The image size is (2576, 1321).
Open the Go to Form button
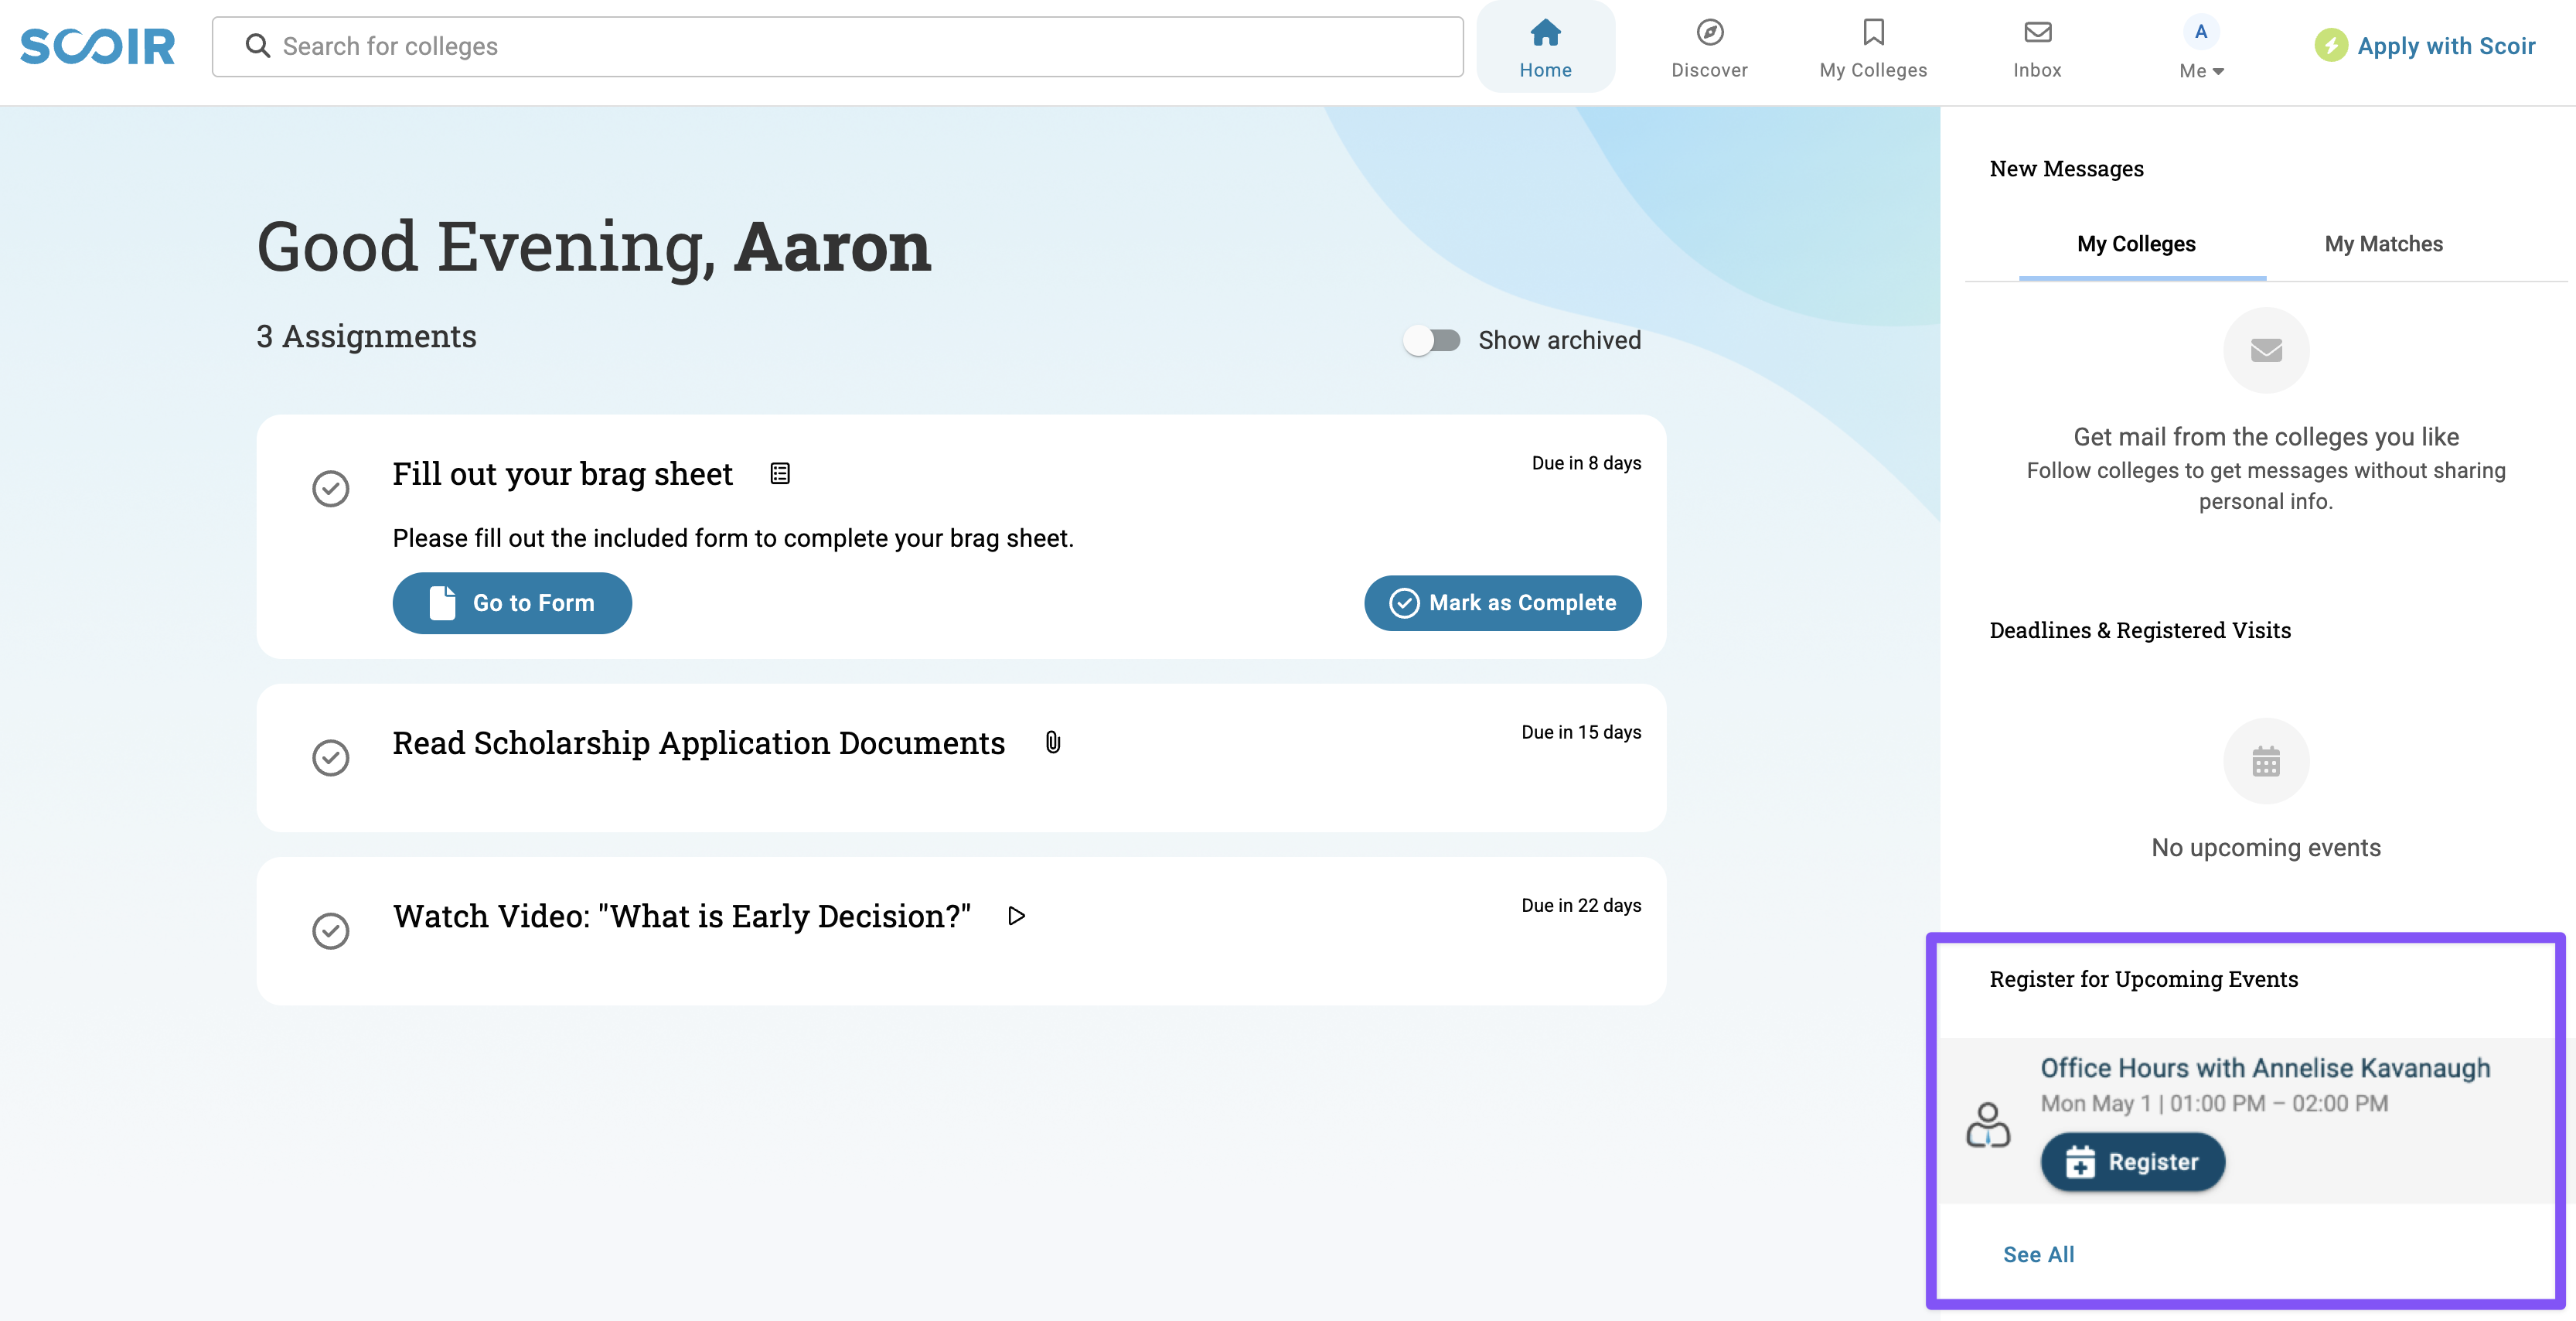(512, 602)
